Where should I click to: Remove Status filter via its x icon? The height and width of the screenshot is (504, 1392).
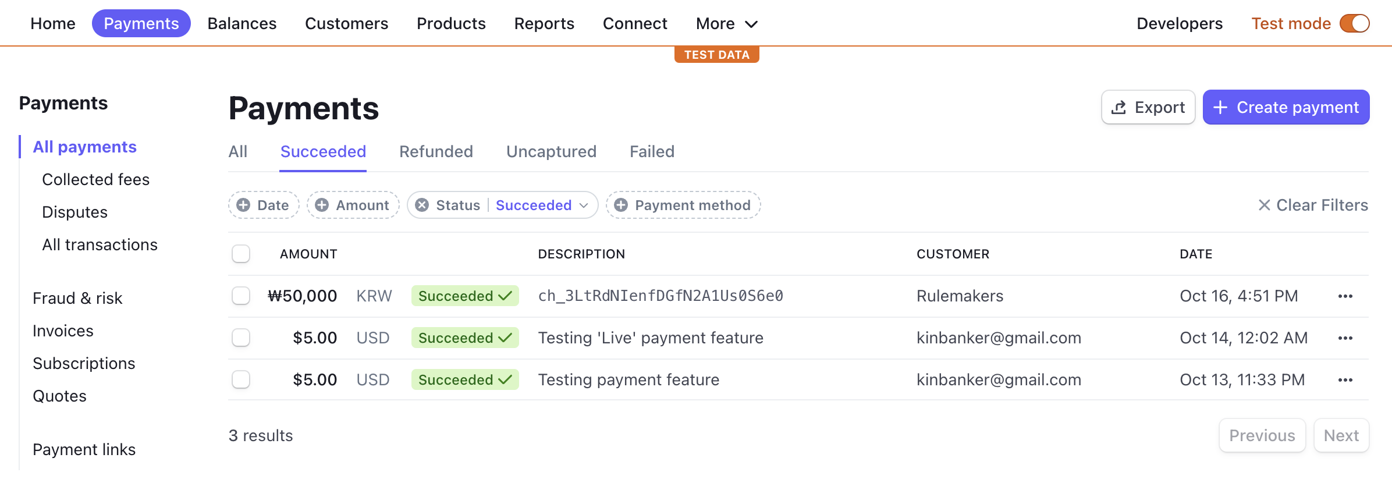point(422,205)
